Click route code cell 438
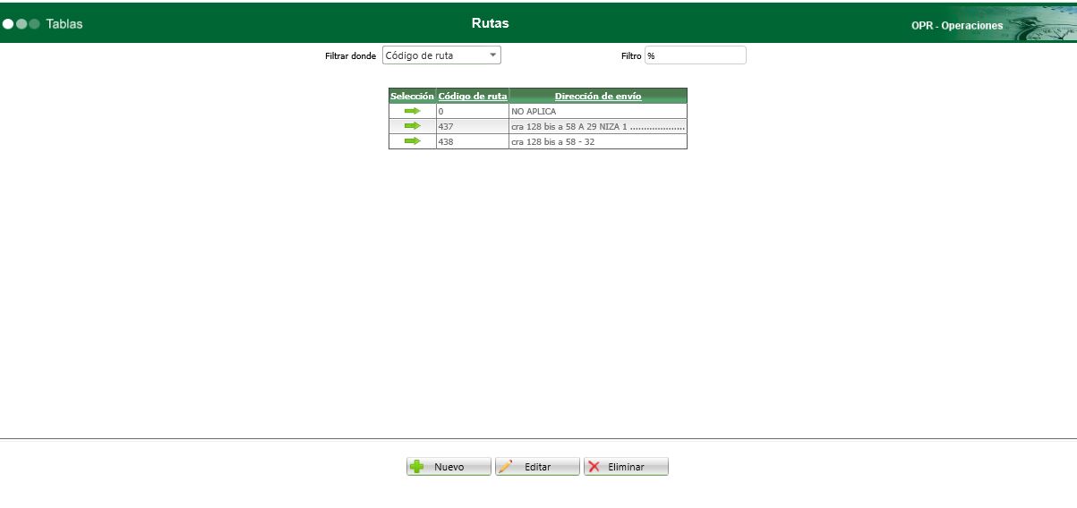 point(473,141)
